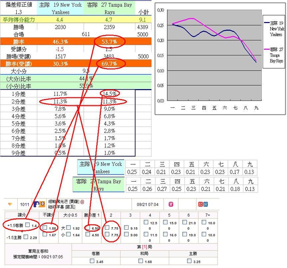Select the 14.5% one-run margin cell
This screenshot has width=287, height=268.
pyautogui.click(x=109, y=94)
